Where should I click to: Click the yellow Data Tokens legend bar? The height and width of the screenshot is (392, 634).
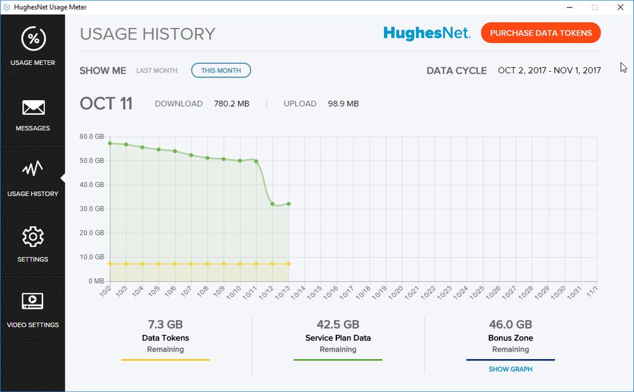pos(165,360)
